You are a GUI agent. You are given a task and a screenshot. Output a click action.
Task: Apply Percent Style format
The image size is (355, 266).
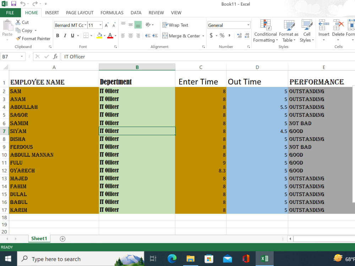coord(222,35)
